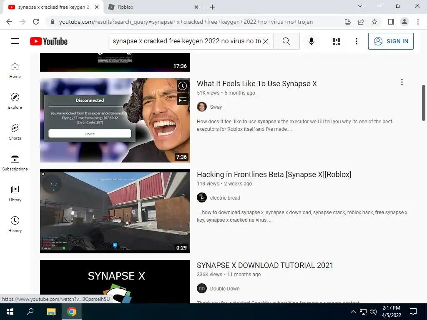Open the YouTube apps grid
This screenshot has height=320, width=427.
point(337,41)
